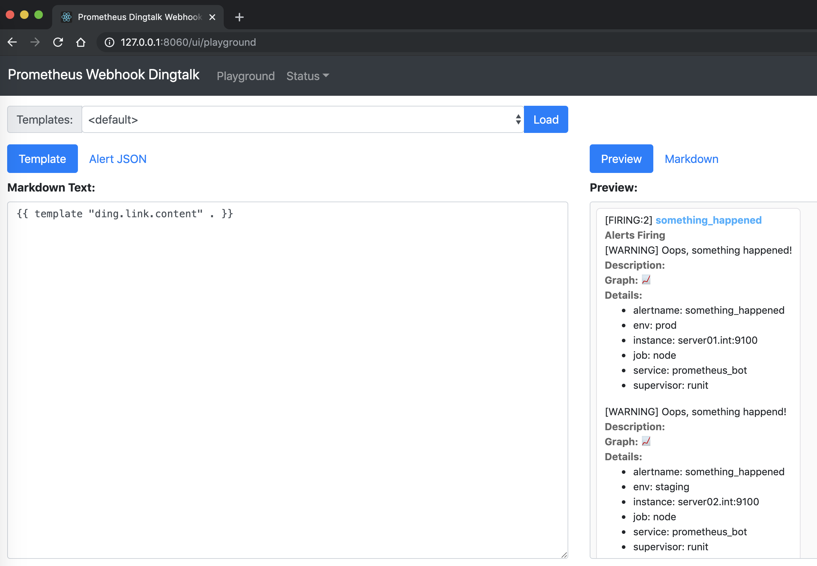Open the first alert's Graph chart icon
The height and width of the screenshot is (566, 817).
646,280
